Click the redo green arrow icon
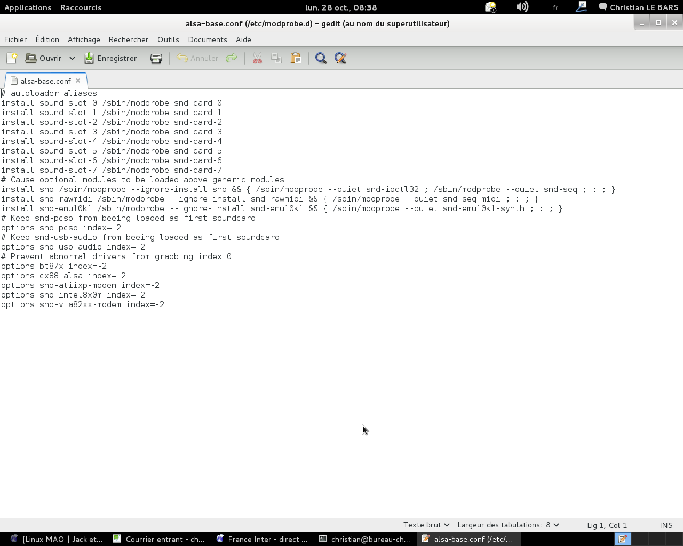The height and width of the screenshot is (546, 683). tap(231, 58)
